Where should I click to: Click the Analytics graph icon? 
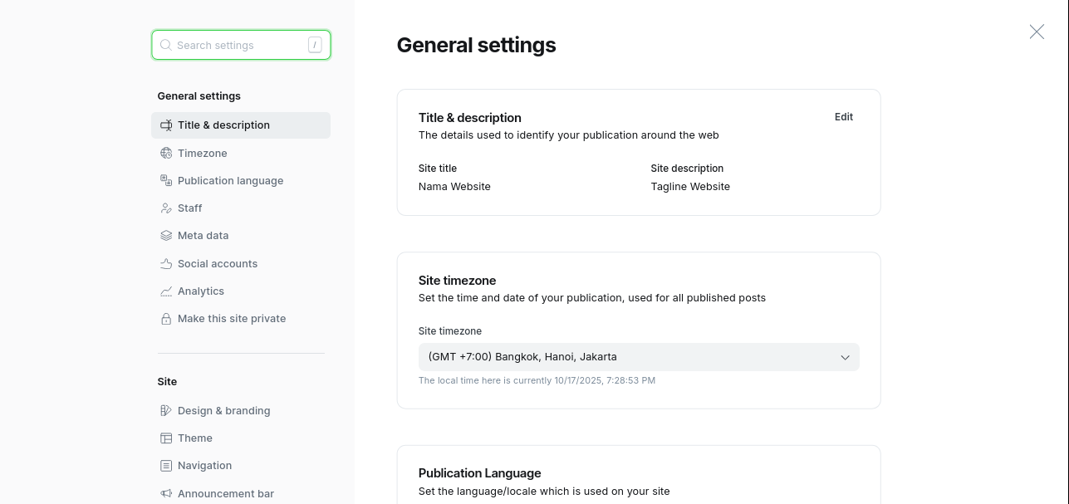click(165, 291)
